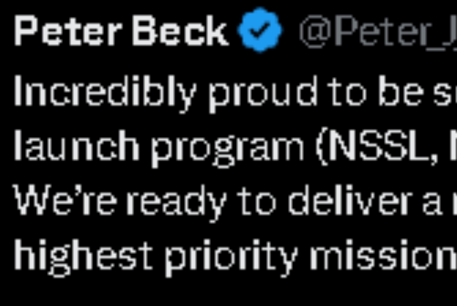Open Peter Beck's profile name link

pyautogui.click(x=121, y=31)
